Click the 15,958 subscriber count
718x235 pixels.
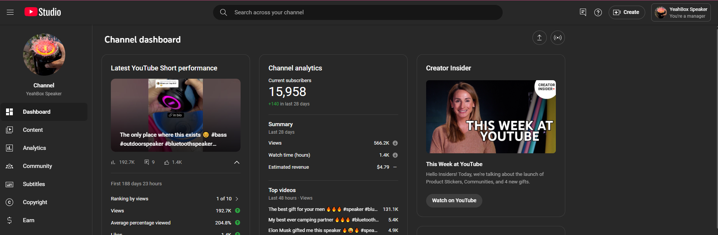tap(287, 92)
